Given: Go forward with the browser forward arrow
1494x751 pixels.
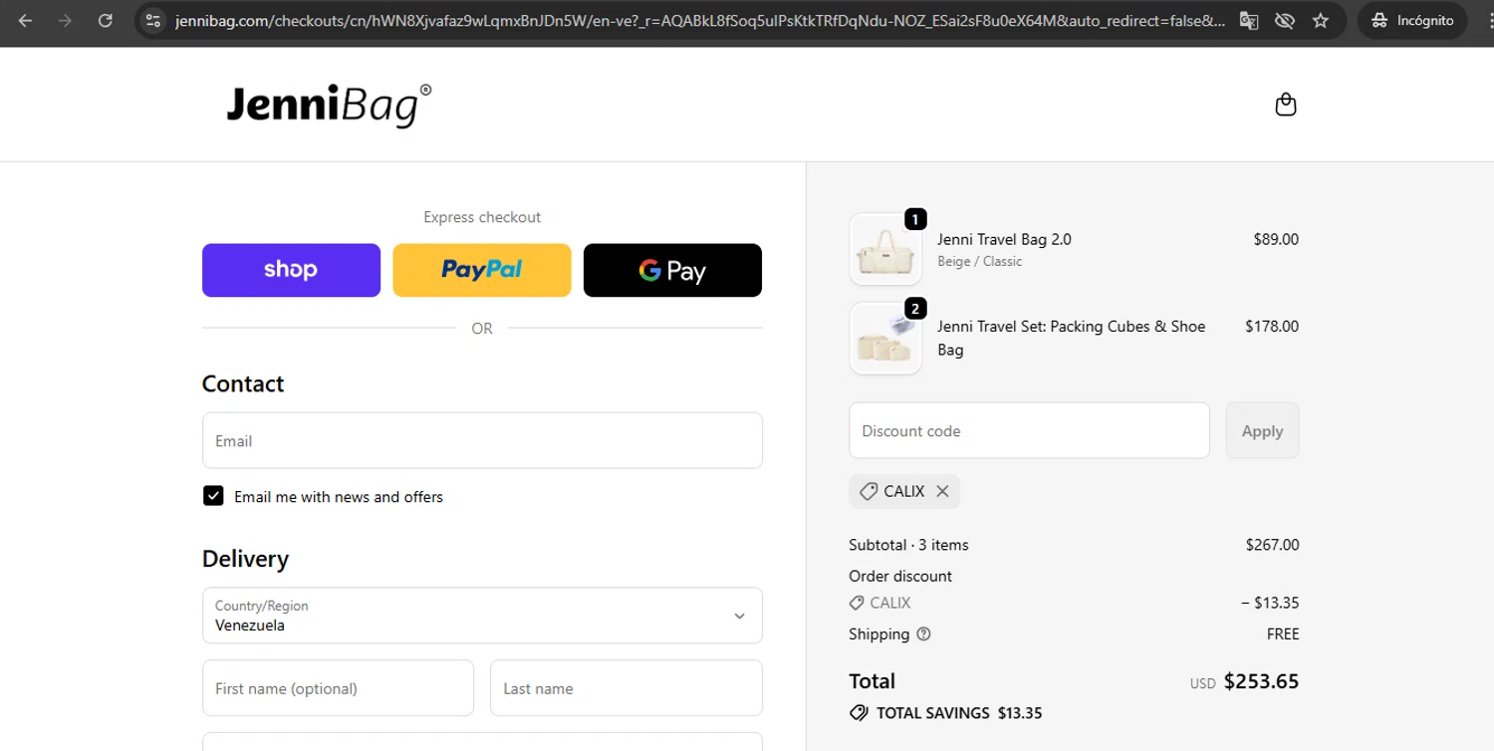Looking at the screenshot, I should coord(65,20).
